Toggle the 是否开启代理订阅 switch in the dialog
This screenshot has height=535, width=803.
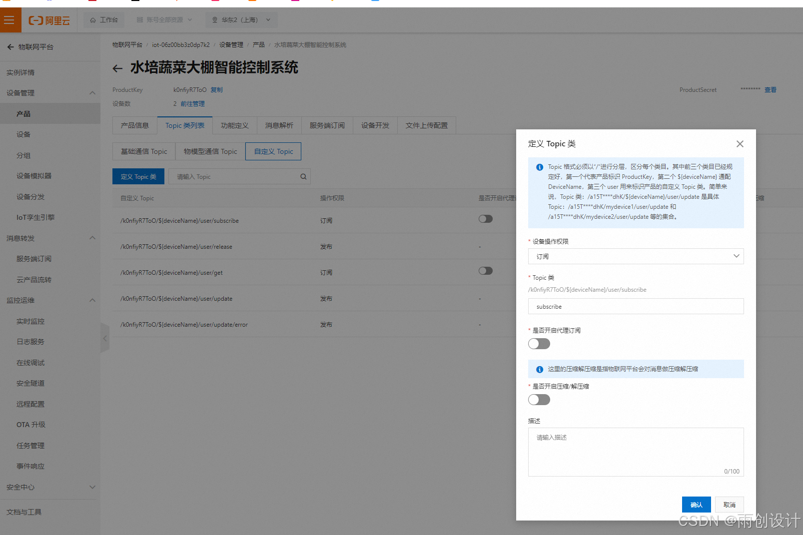point(539,344)
